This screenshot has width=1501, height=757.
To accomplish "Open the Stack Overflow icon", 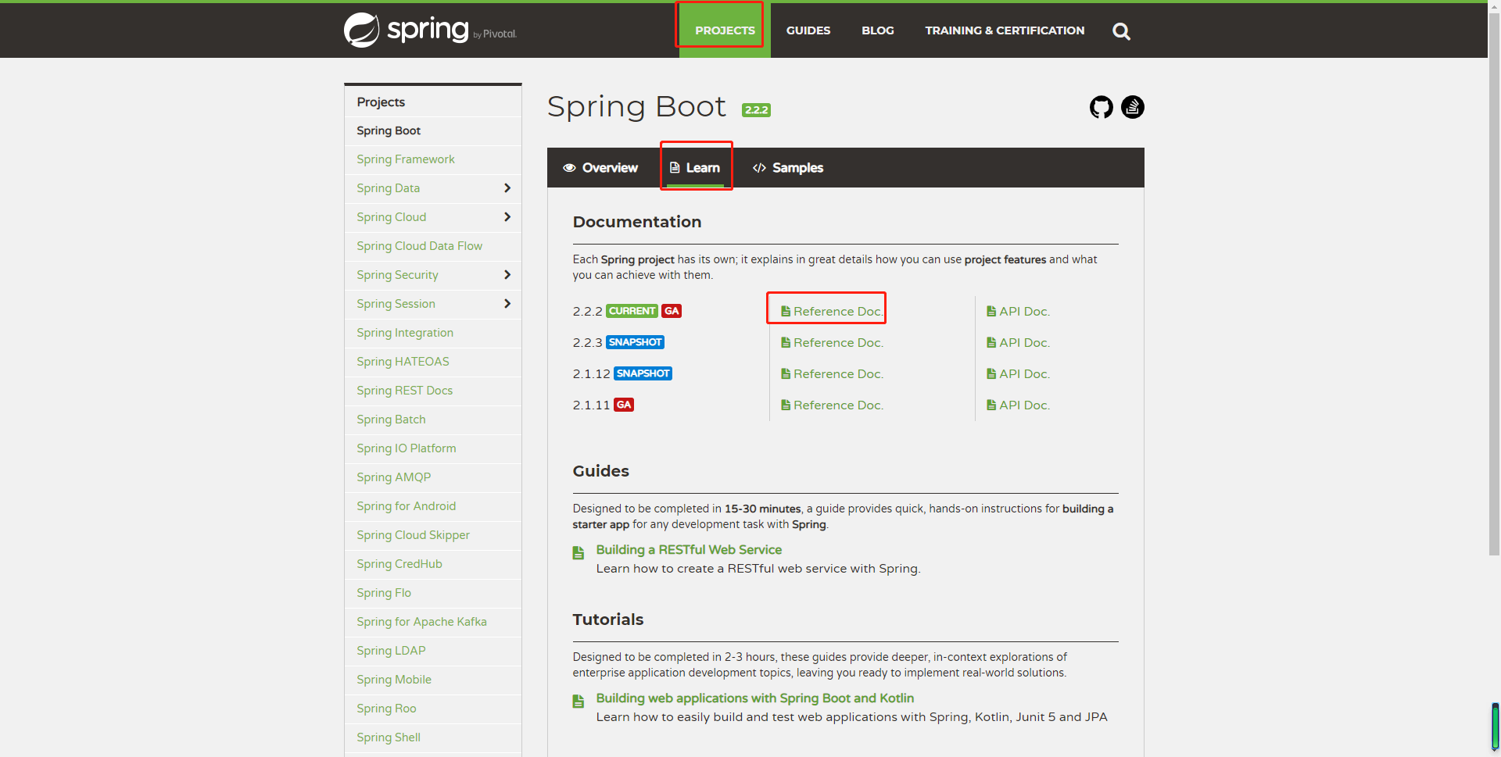I will pos(1132,107).
